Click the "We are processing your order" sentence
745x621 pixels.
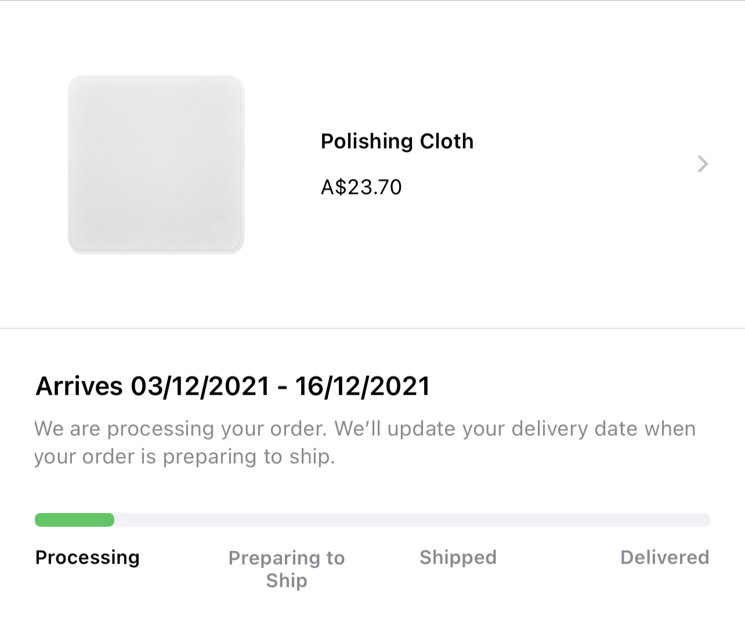point(180,428)
